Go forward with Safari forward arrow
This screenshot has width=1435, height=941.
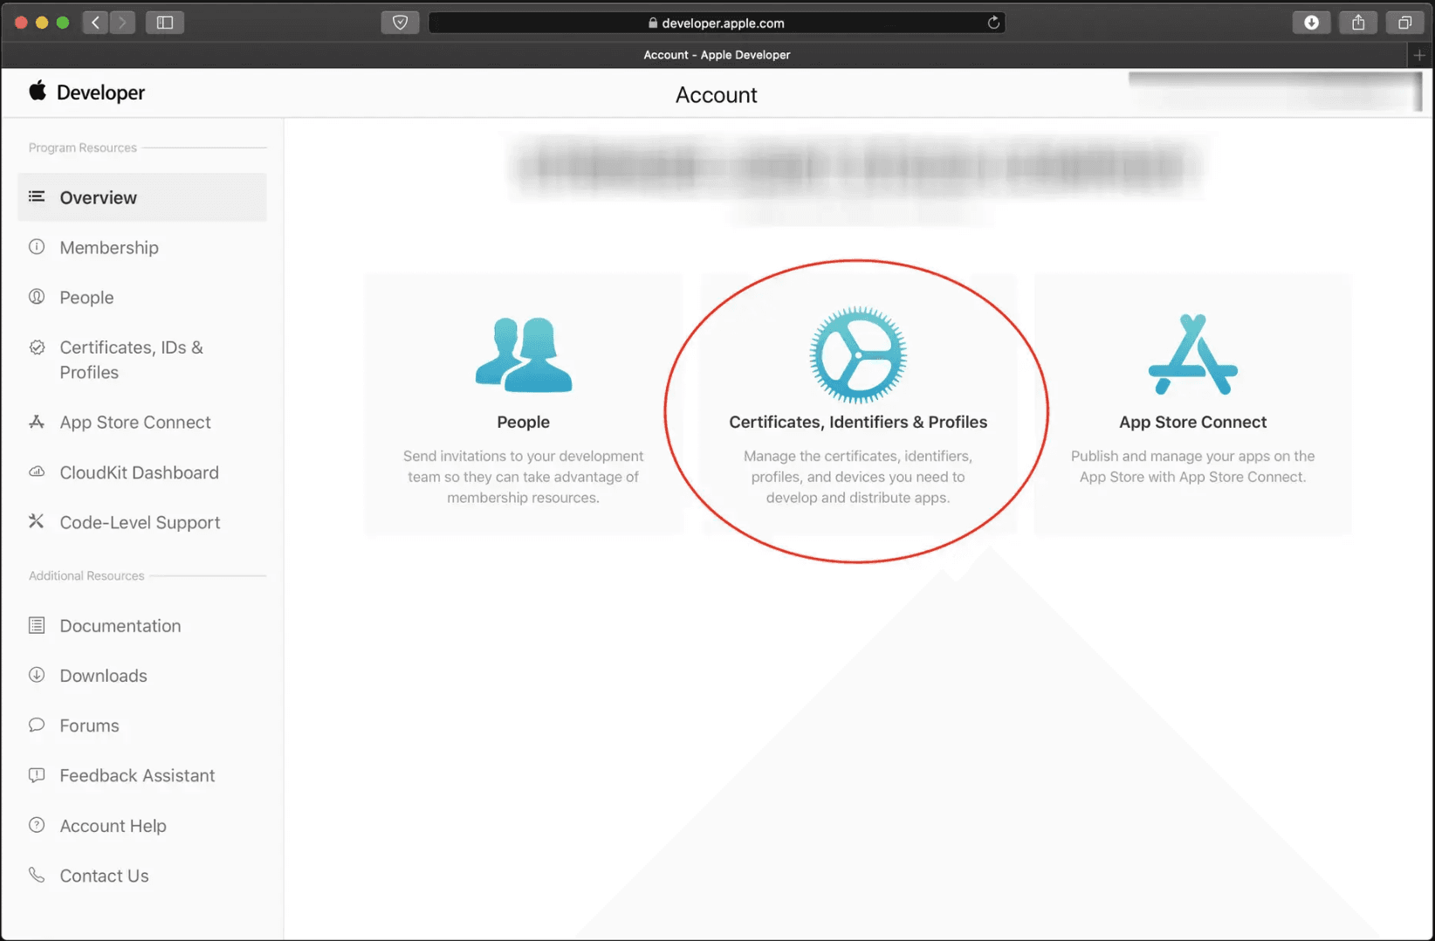[x=123, y=22]
